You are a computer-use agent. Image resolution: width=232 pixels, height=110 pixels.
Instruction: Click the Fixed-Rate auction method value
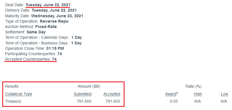click(46, 27)
